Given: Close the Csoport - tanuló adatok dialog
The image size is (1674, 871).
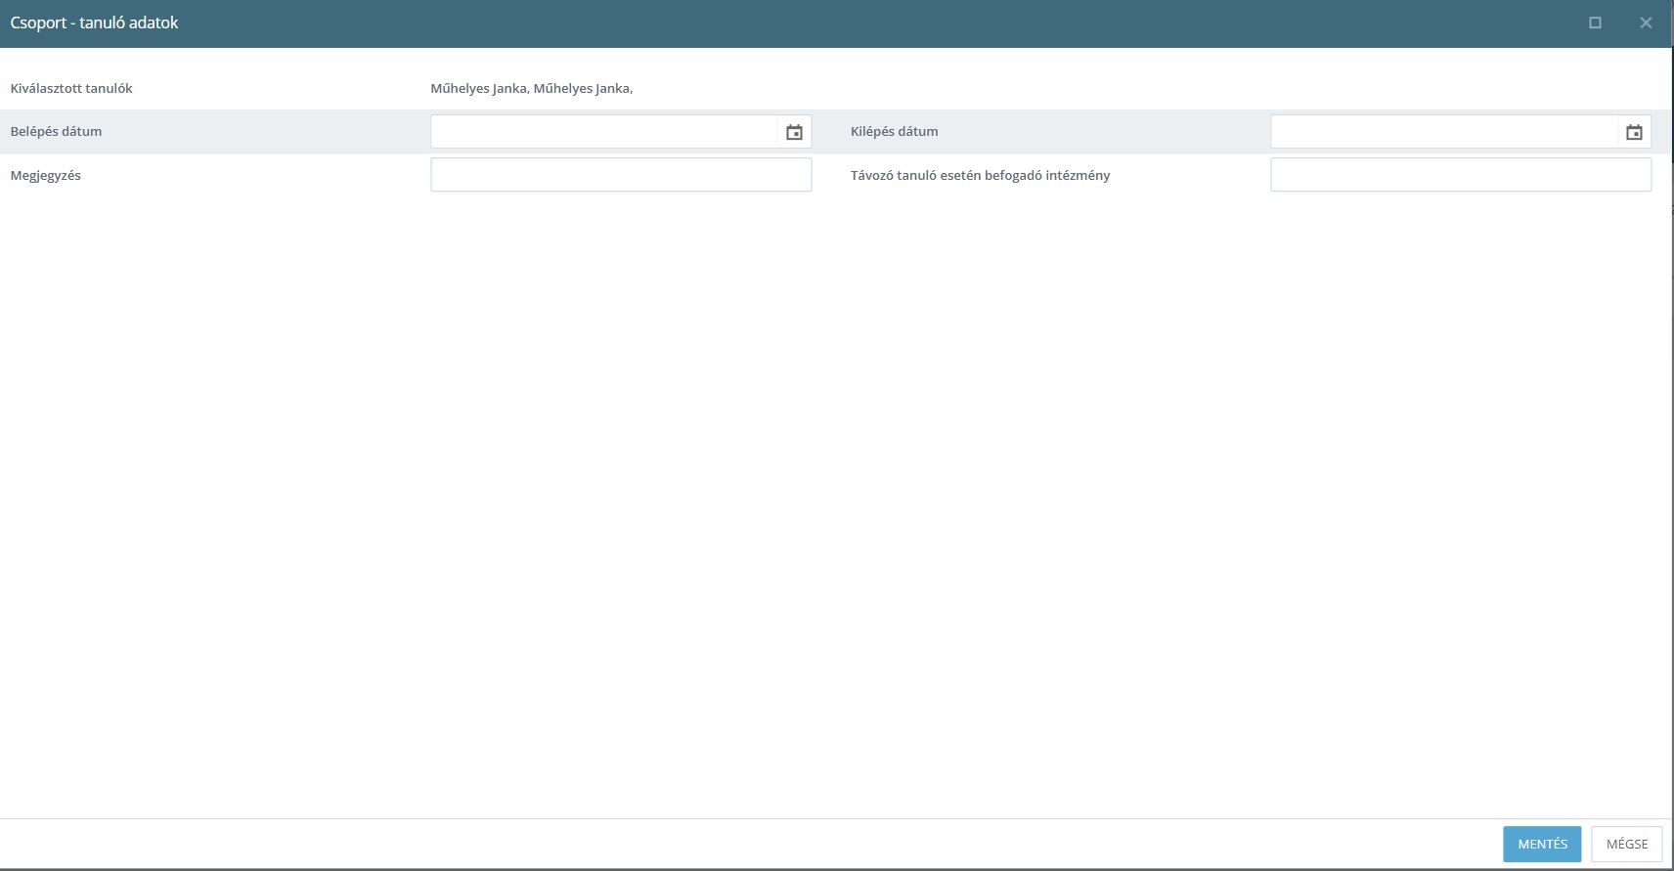Looking at the screenshot, I should 1646,22.
